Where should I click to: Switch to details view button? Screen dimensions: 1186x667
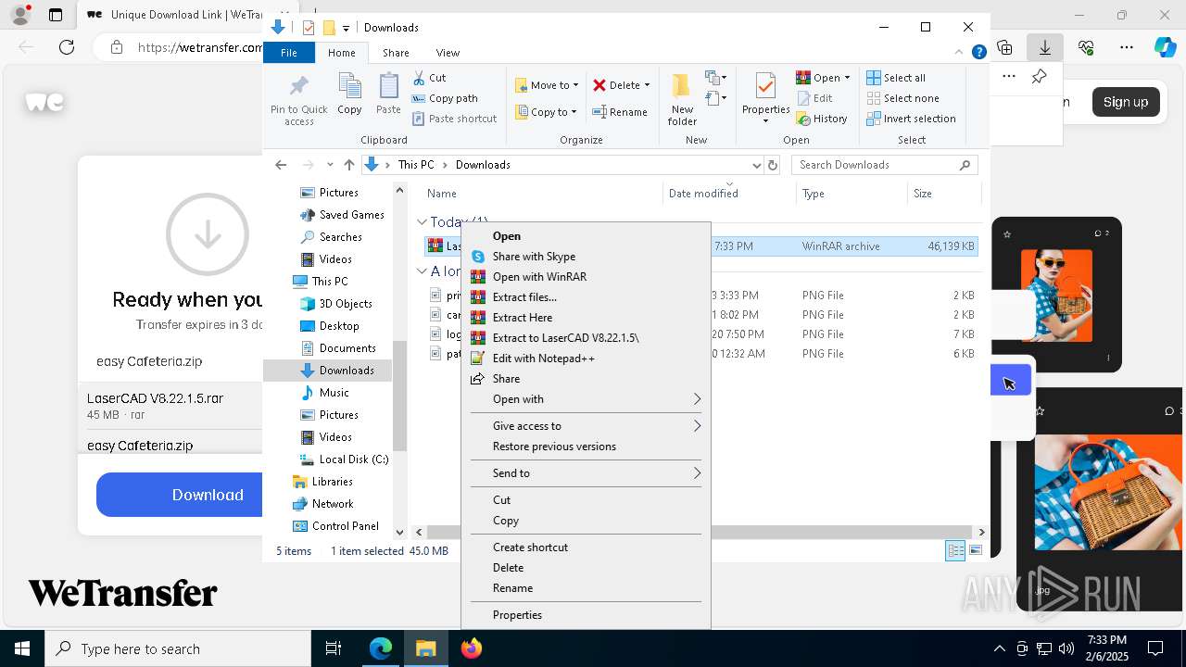point(955,550)
